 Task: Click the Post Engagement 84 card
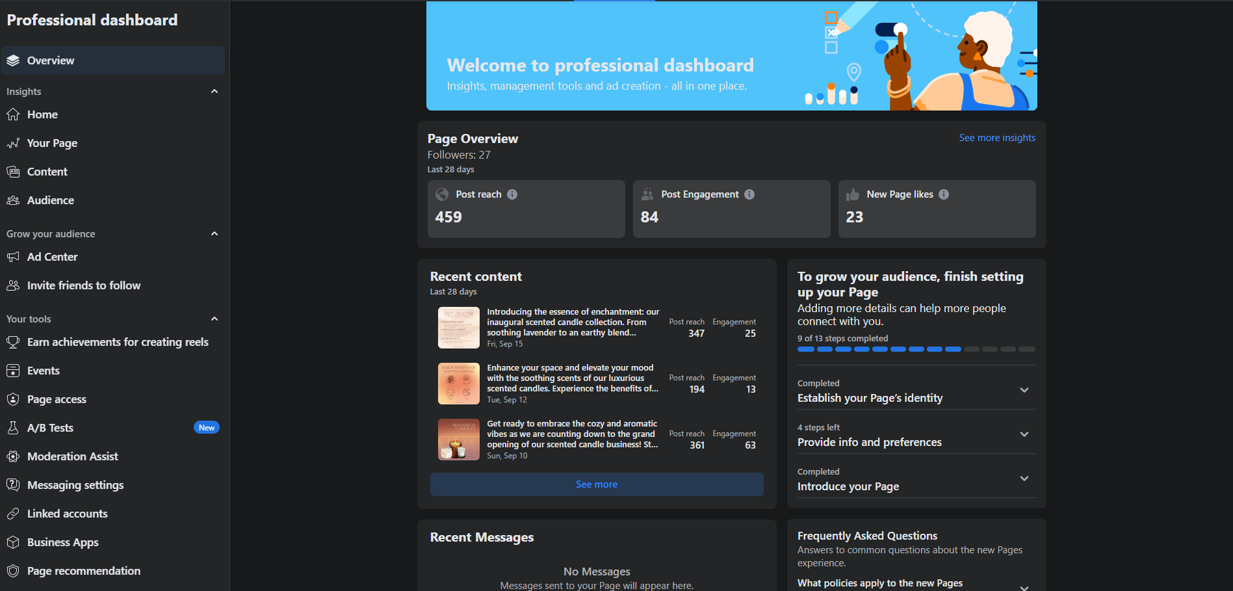coord(732,209)
